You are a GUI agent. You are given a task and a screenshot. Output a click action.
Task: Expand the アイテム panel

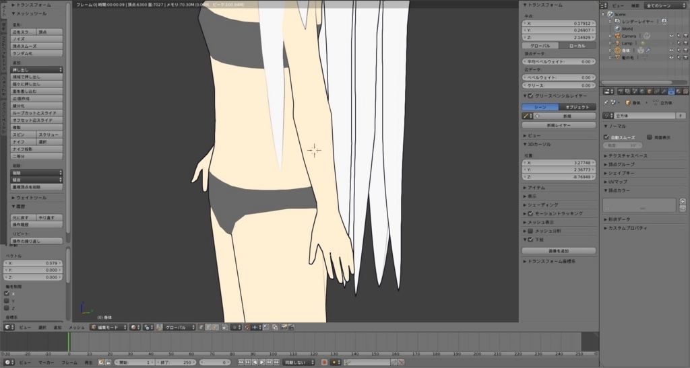pyautogui.click(x=536, y=188)
